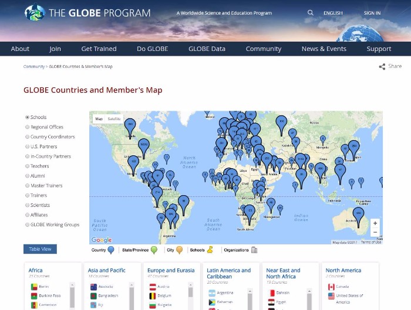Open the Support menu
411x310 pixels.
[379, 49]
